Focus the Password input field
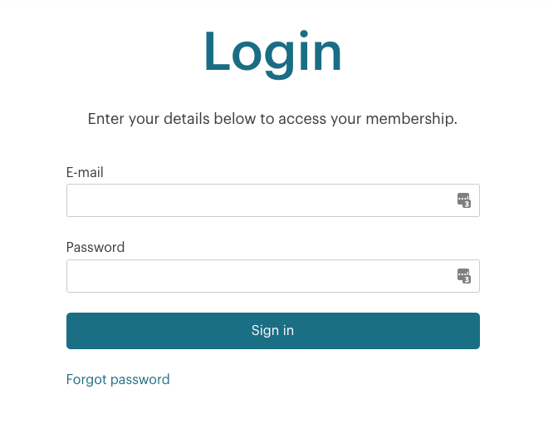553x439 pixels. tap(257, 276)
